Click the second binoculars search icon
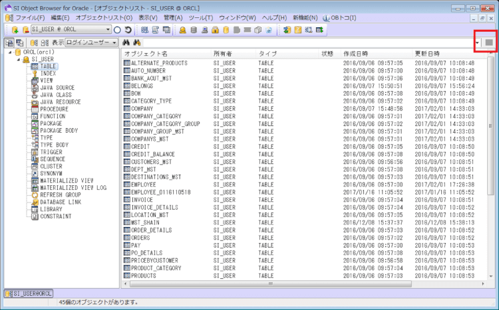 (137, 42)
